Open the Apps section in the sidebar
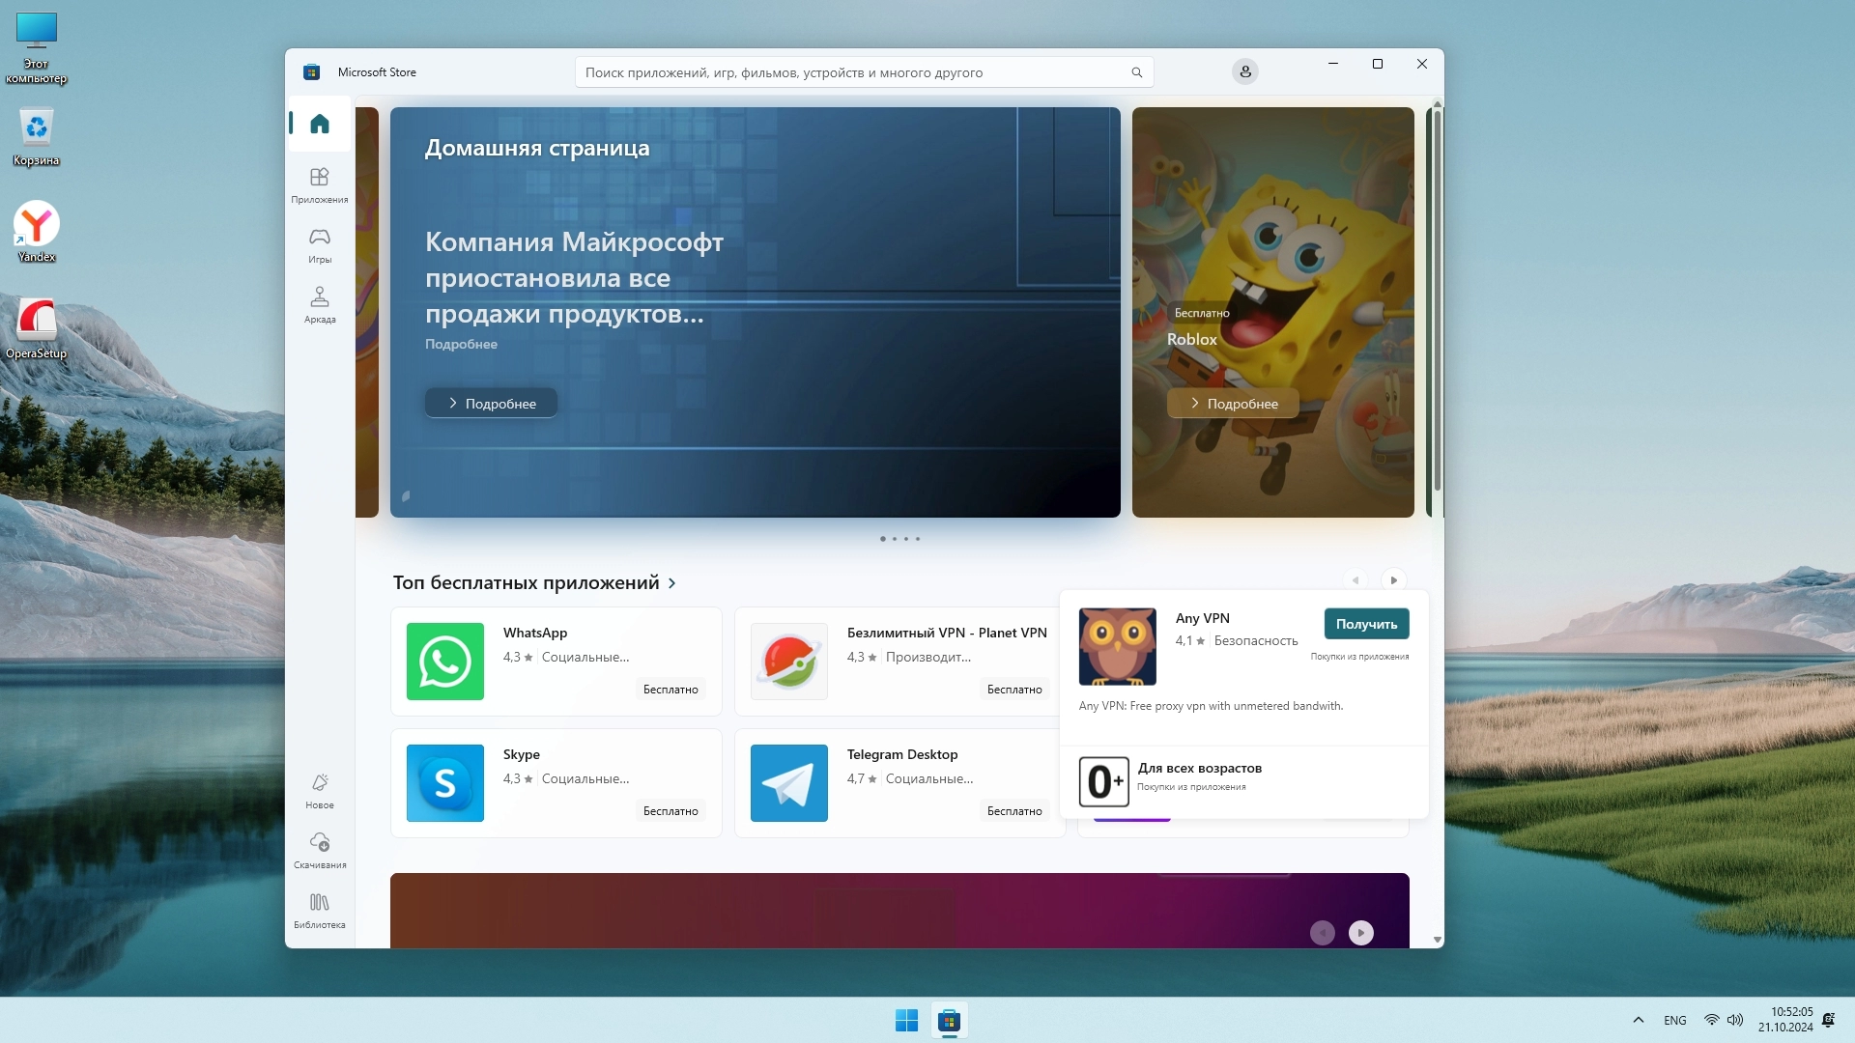This screenshot has width=1855, height=1043. tap(320, 184)
